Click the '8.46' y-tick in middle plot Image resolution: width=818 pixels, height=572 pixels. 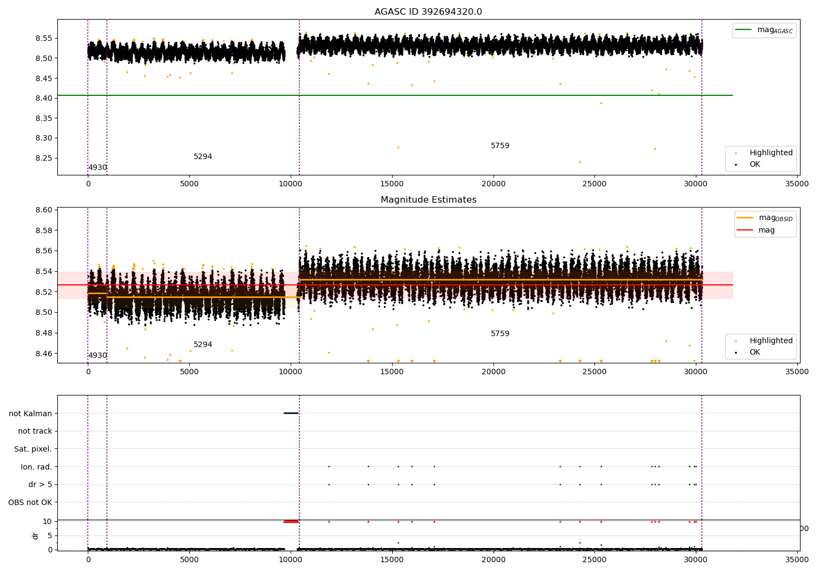click(44, 354)
